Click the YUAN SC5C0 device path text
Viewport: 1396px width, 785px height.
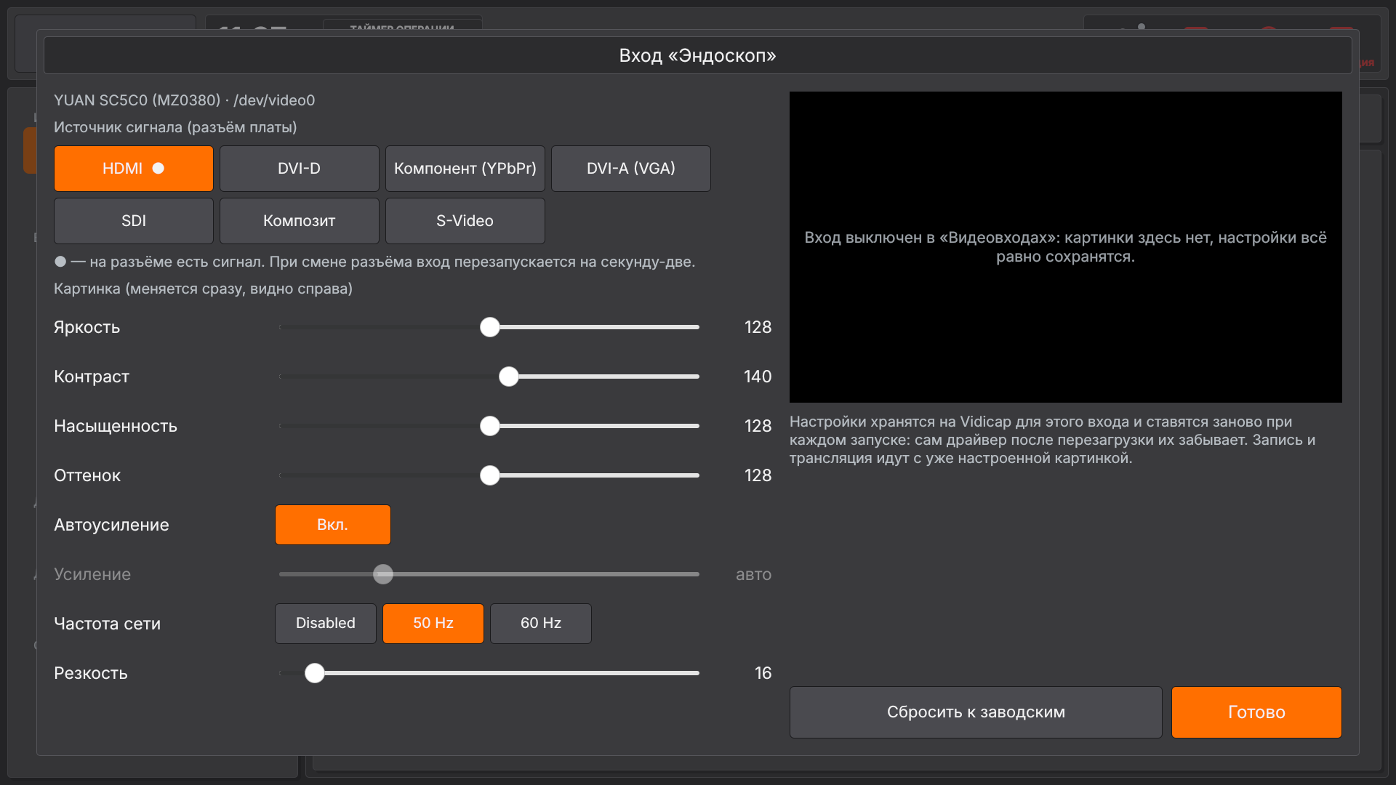click(185, 100)
